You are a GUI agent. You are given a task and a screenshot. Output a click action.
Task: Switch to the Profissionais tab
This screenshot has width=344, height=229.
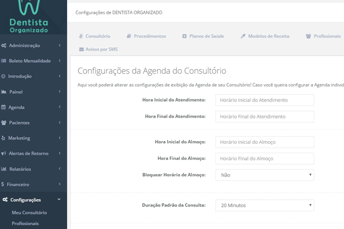click(323, 36)
